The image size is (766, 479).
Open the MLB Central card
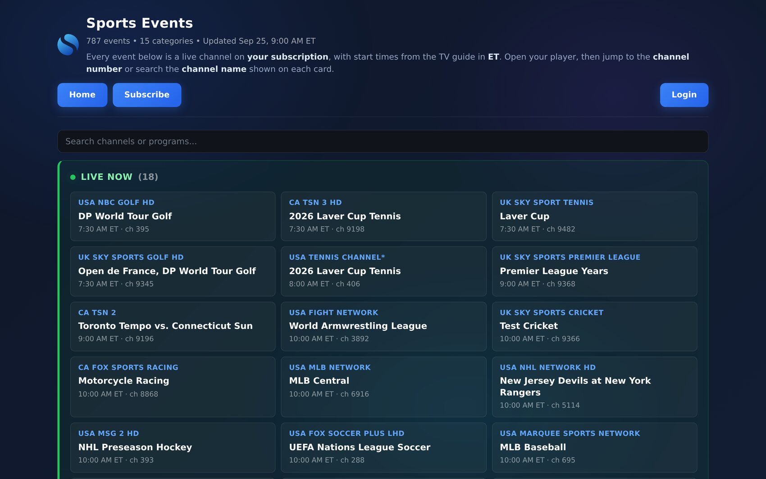click(x=383, y=387)
